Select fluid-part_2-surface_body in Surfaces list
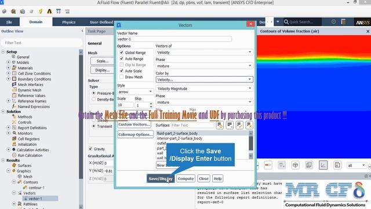The height and width of the screenshot is (209, 371). (x=202, y=133)
